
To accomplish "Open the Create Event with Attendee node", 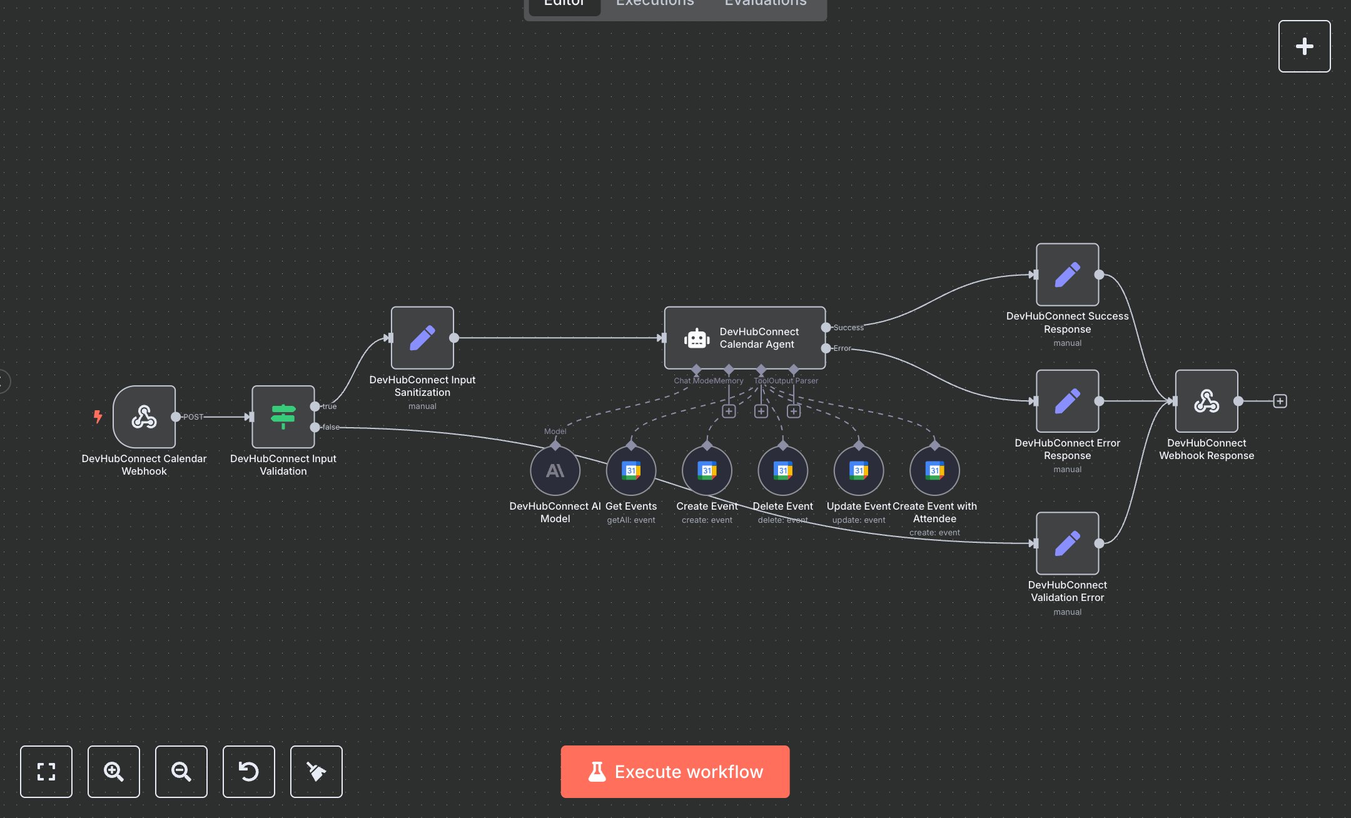I will click(x=934, y=471).
